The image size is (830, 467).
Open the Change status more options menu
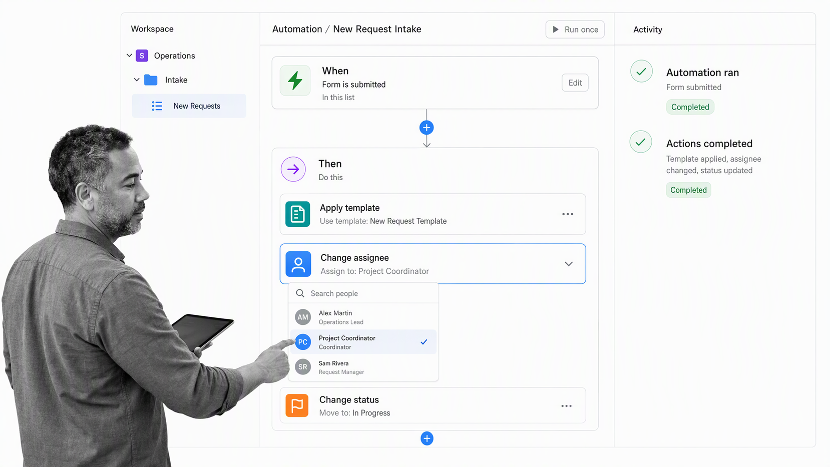(x=567, y=406)
